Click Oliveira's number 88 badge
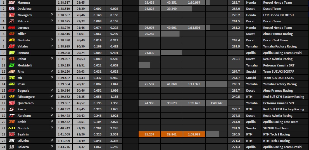 [12, 141]
